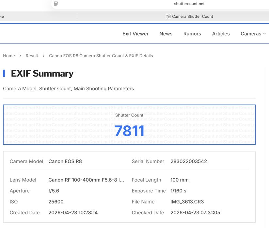Click checked date 2026-04-23 07:31:05

click(x=195, y=213)
